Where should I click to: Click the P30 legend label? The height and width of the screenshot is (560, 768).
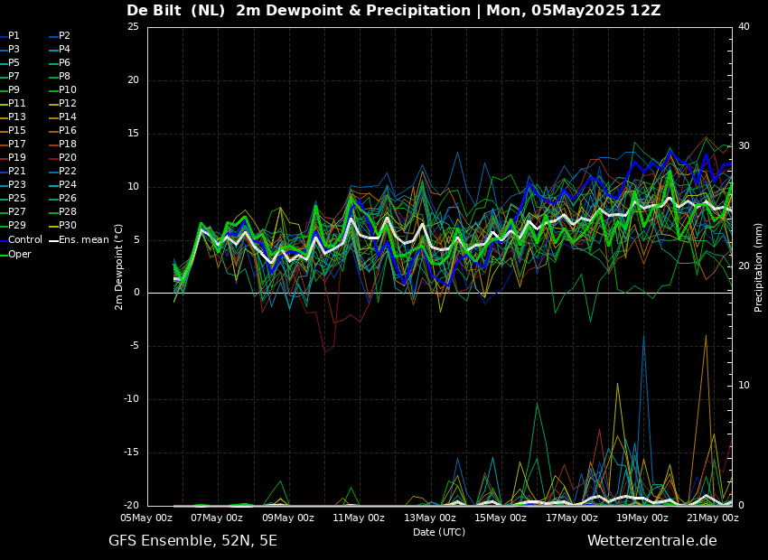pos(68,226)
